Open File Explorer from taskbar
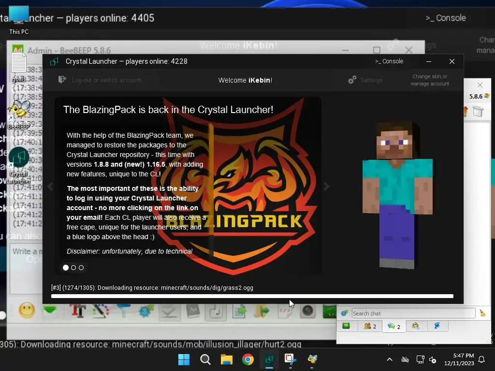 coord(226,359)
